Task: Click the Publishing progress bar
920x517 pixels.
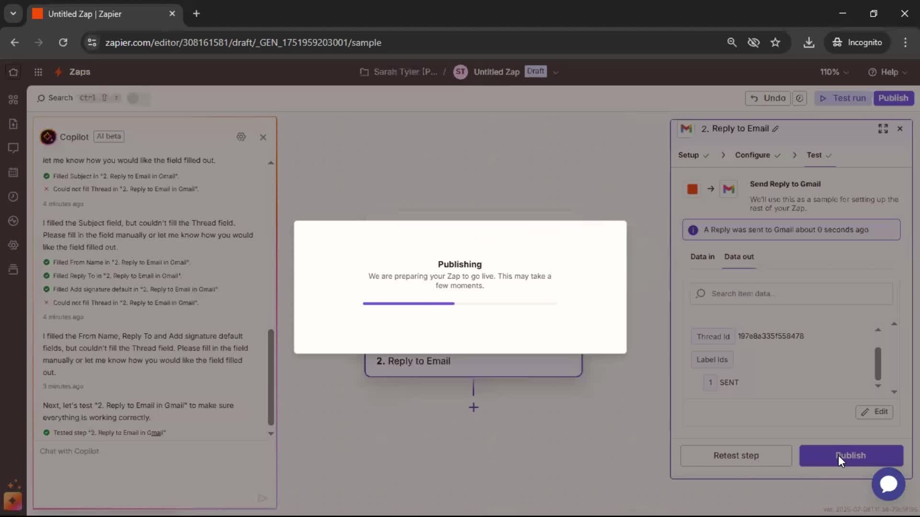Action: pos(460,303)
